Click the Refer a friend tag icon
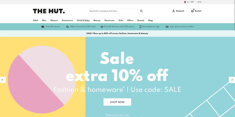This screenshot has width=235, height=117. (x=68, y=27)
